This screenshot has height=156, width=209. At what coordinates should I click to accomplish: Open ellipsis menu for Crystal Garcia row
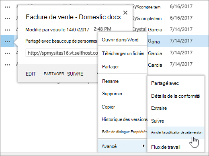pyautogui.click(x=7, y=30)
